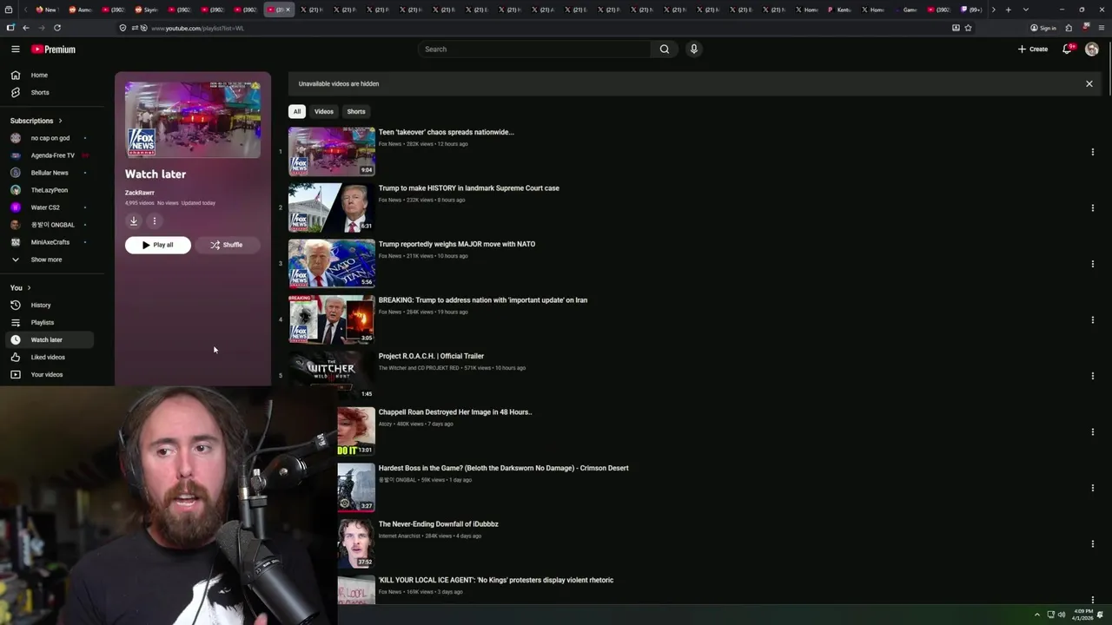Download the Watch later playlist
The image size is (1112, 625).
pyautogui.click(x=134, y=221)
